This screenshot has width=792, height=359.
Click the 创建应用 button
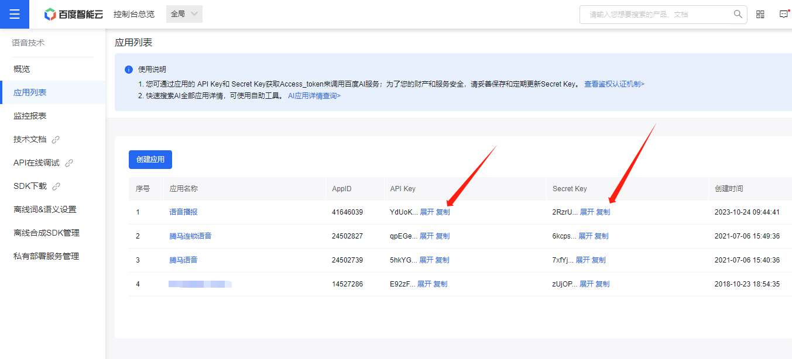tap(150, 160)
